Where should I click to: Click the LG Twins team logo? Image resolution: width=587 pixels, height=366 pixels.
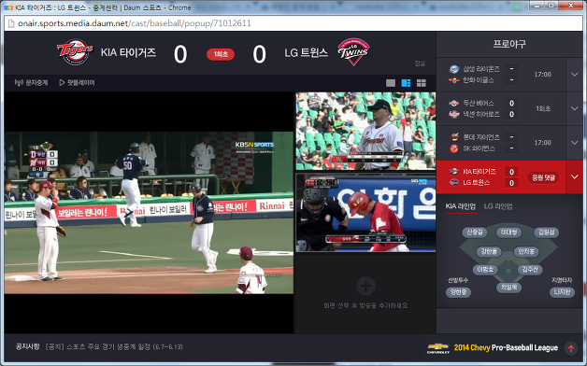(353, 51)
